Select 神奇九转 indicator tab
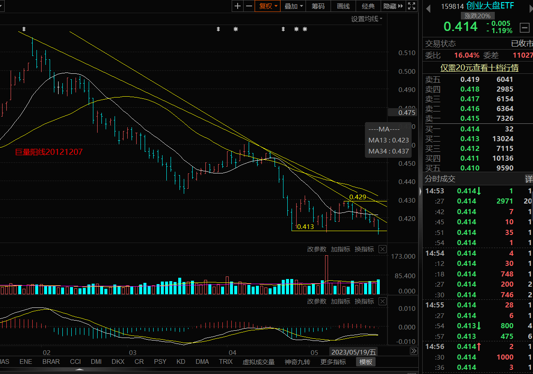This screenshot has width=533, height=374. tap(297, 362)
